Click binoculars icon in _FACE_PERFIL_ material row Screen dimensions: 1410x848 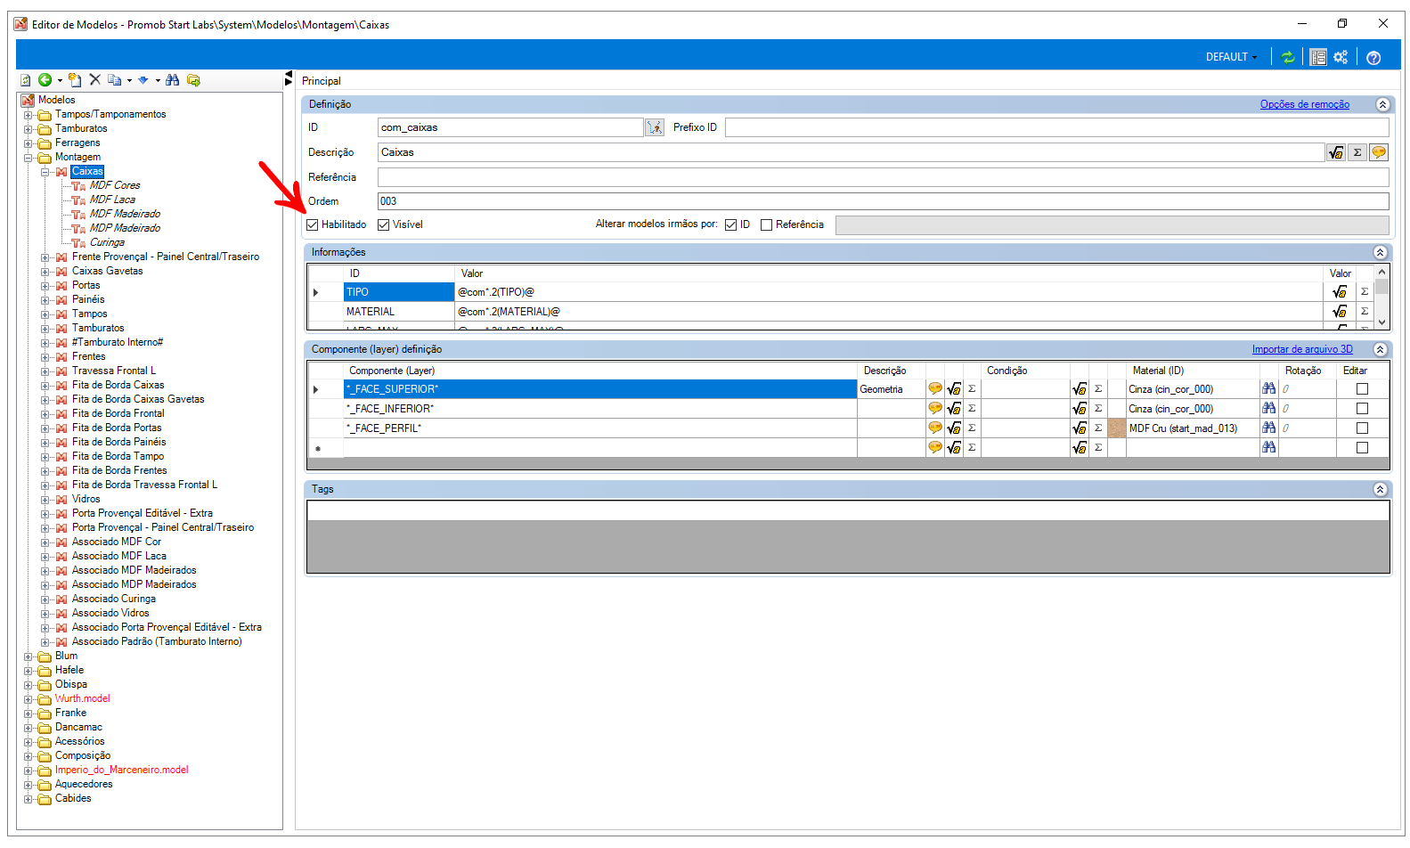click(x=1268, y=428)
